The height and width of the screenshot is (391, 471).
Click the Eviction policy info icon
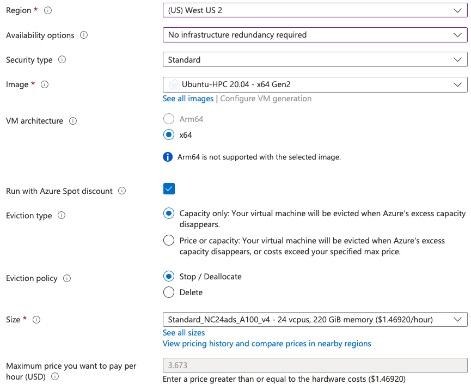tap(67, 278)
